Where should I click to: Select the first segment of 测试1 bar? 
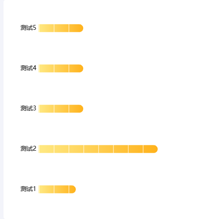click(46, 189)
